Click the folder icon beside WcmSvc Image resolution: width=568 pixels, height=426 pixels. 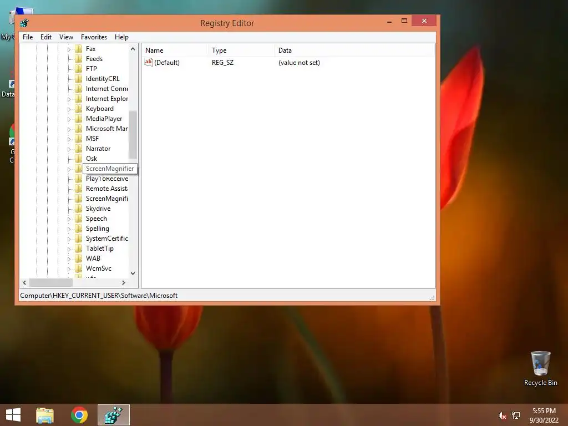(78, 268)
